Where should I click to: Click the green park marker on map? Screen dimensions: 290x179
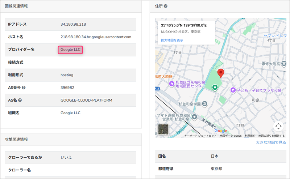pos(215,87)
